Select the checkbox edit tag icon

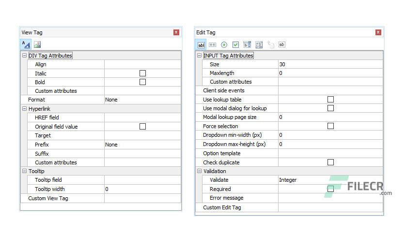tap(235, 44)
